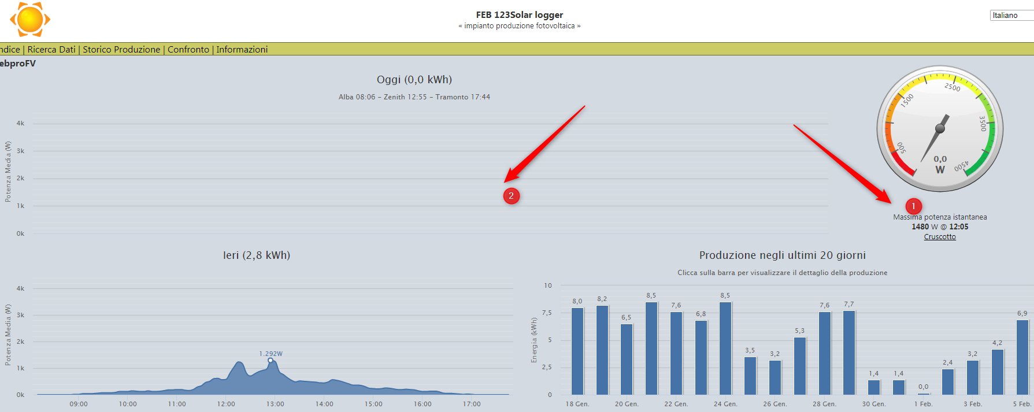Viewport: 1034px width, 412px height.
Task: Click the 13:00 axis label on yesterday's chart
Action: [x=275, y=404]
